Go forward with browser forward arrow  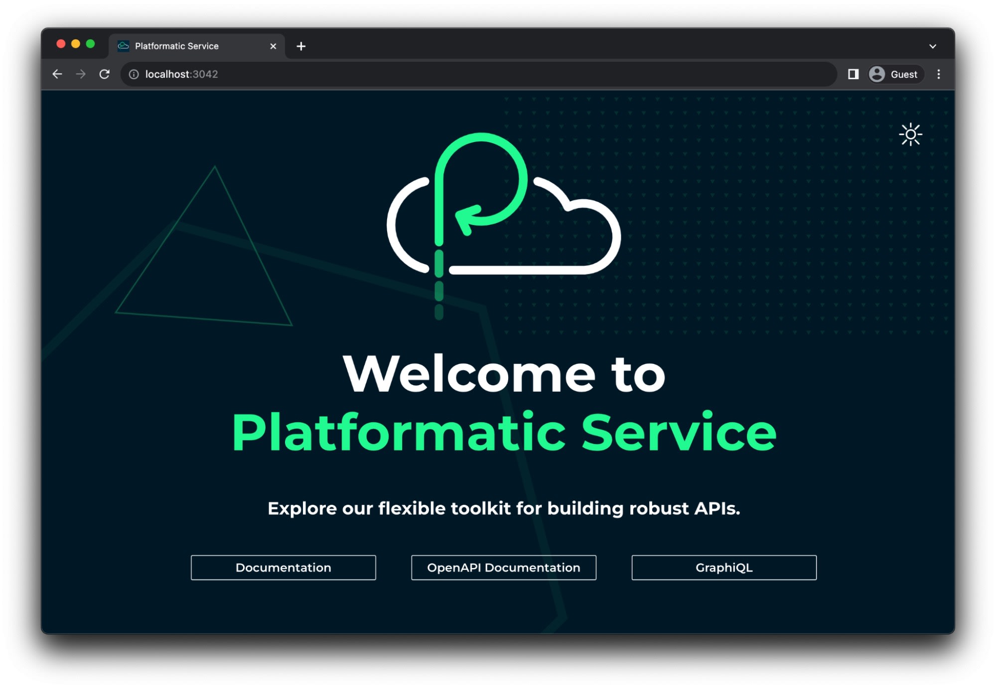coord(81,74)
